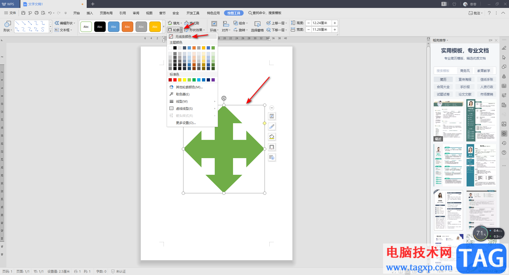
Task: Select the orange Abc shape style
Action: (128, 27)
